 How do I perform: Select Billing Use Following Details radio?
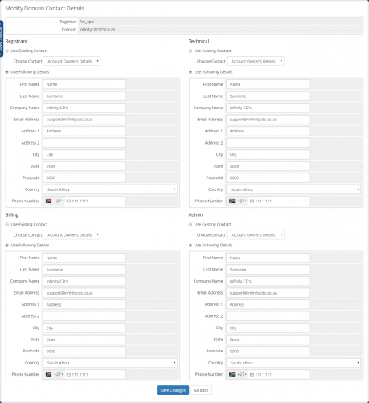click(7, 246)
